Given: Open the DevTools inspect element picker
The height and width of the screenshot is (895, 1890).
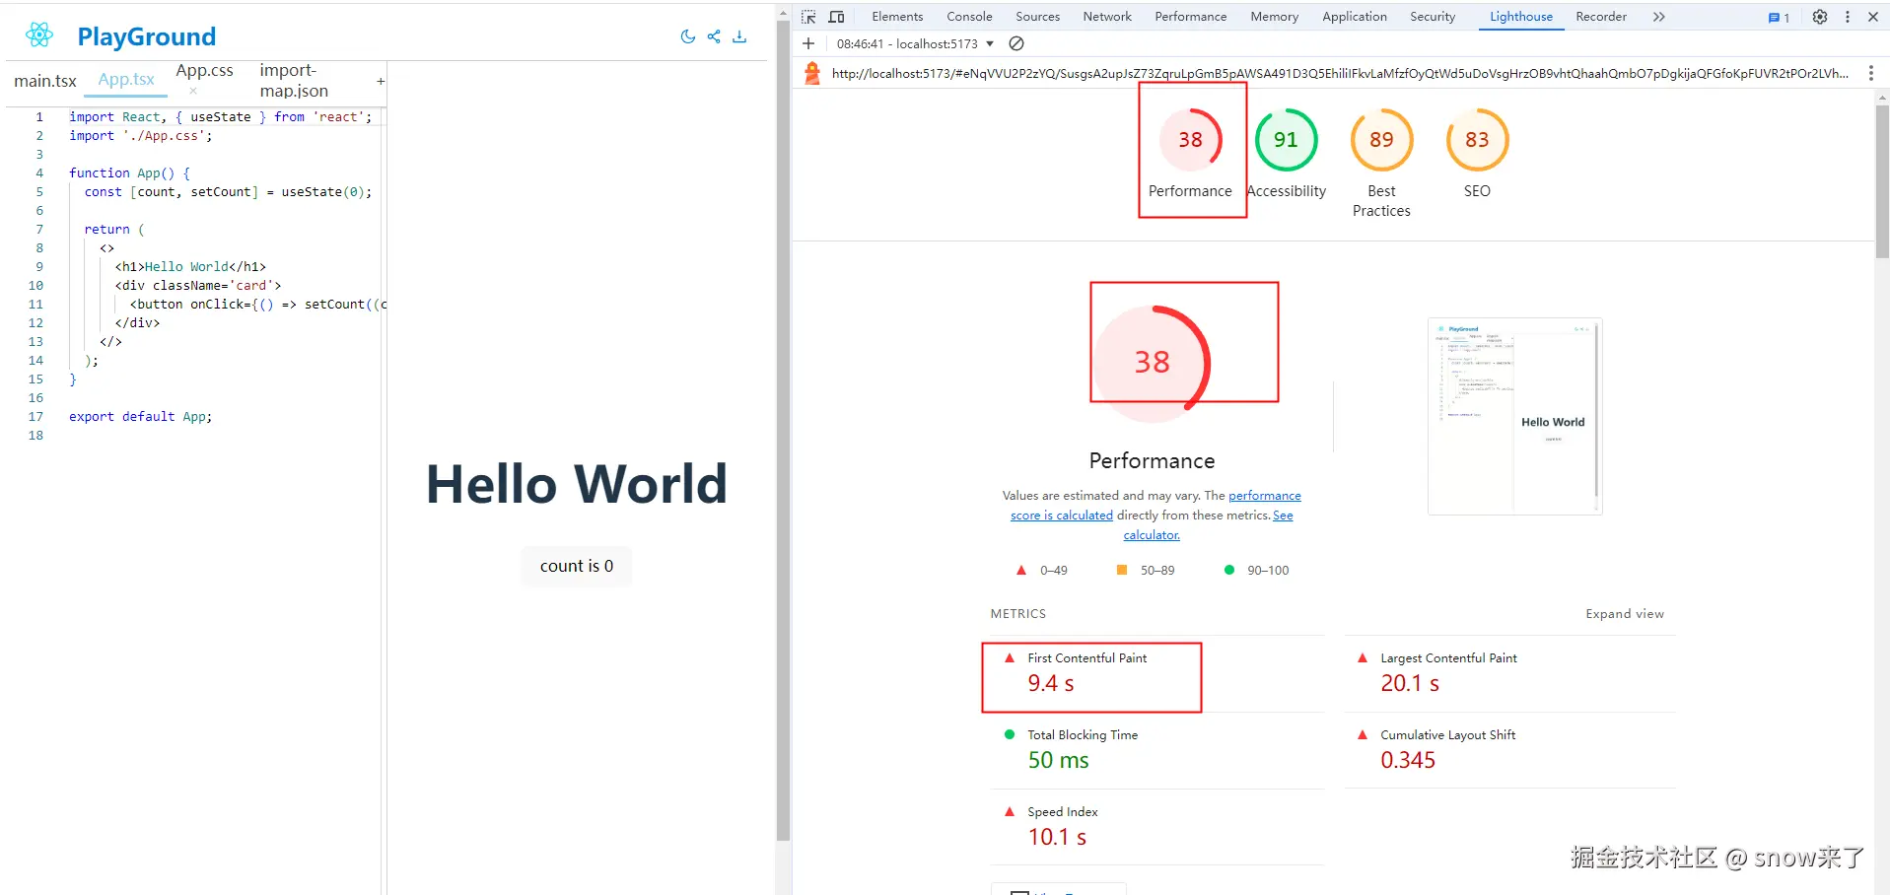Looking at the screenshot, I should 808,17.
